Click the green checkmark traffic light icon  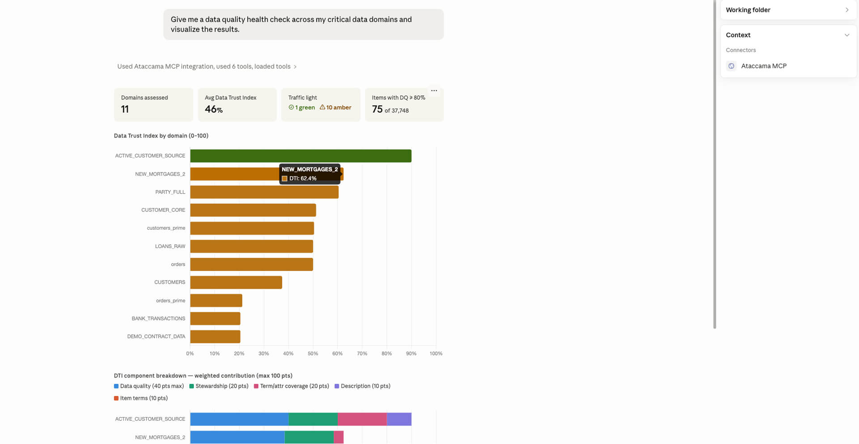point(291,107)
